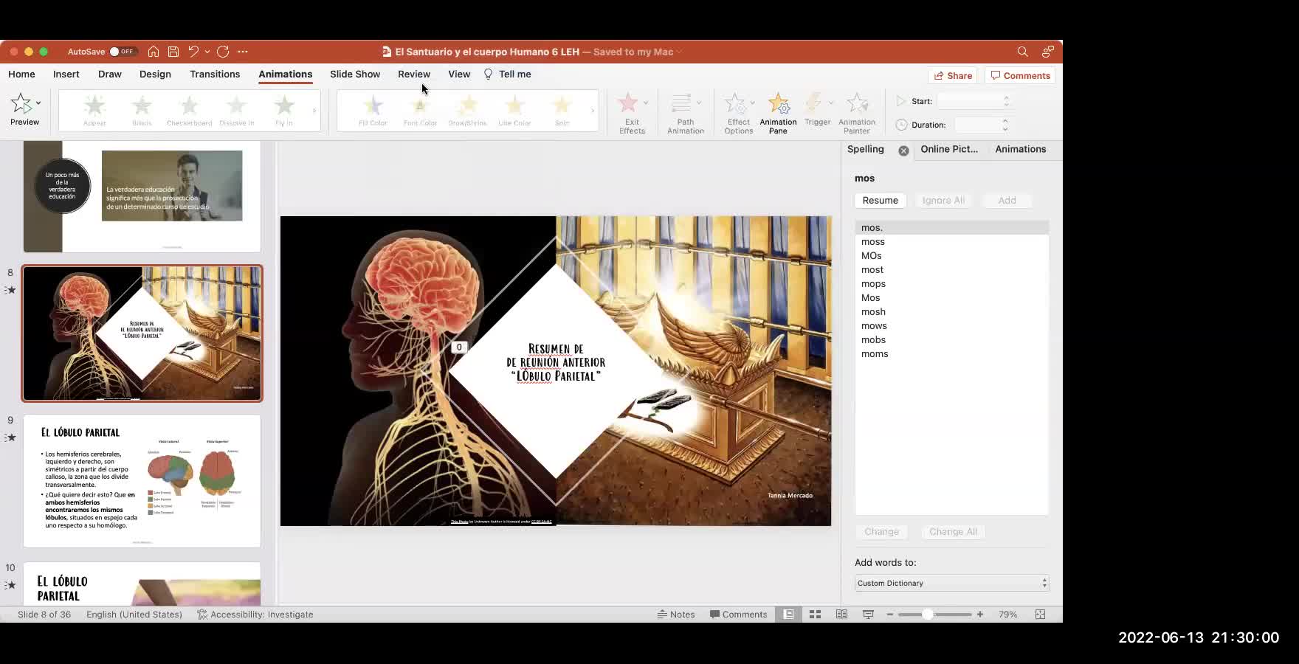Expand the Exit Effects dropdown arrow
This screenshot has height=664, width=1299.
point(646,103)
